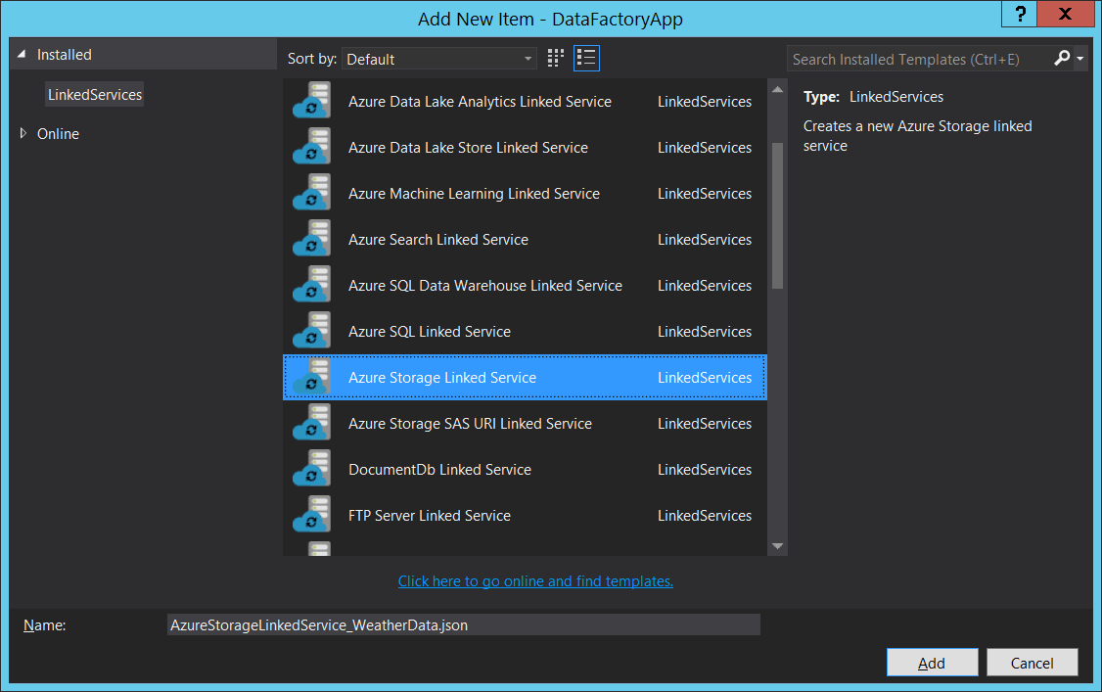Click the scroll up arrow of template list

click(777, 89)
